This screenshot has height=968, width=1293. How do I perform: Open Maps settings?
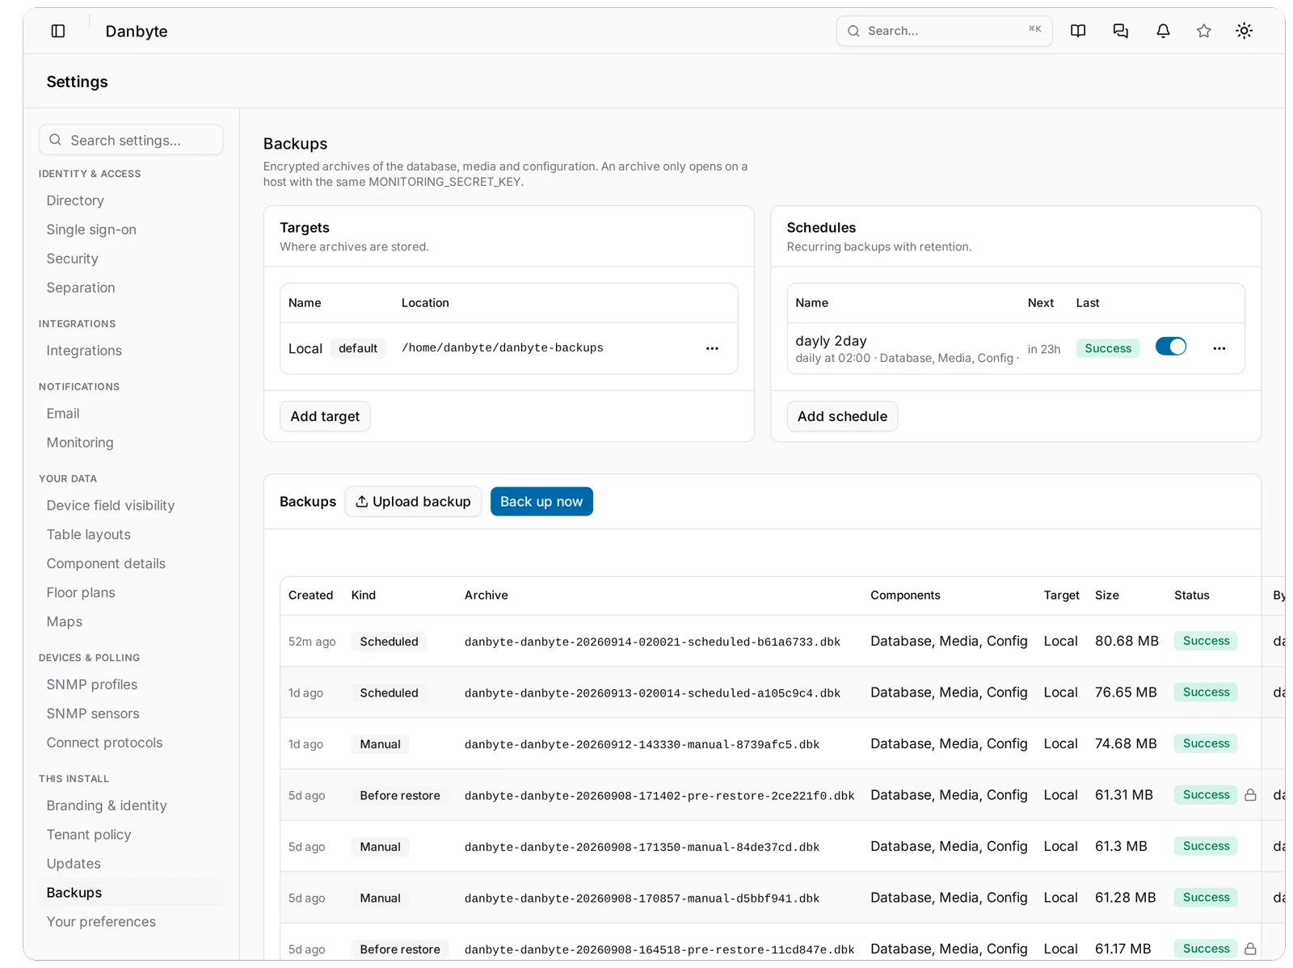pos(65,622)
